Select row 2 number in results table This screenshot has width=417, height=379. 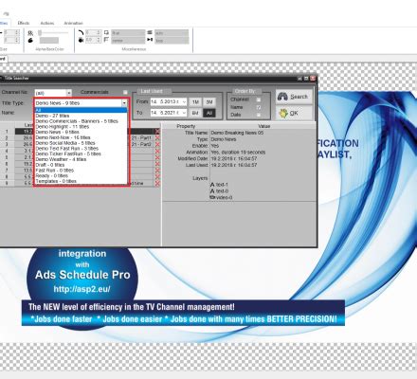pyautogui.click(x=7, y=138)
